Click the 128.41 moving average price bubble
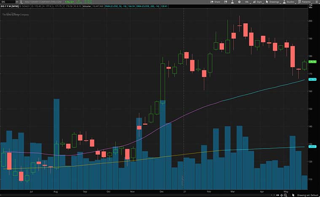 point(312,146)
